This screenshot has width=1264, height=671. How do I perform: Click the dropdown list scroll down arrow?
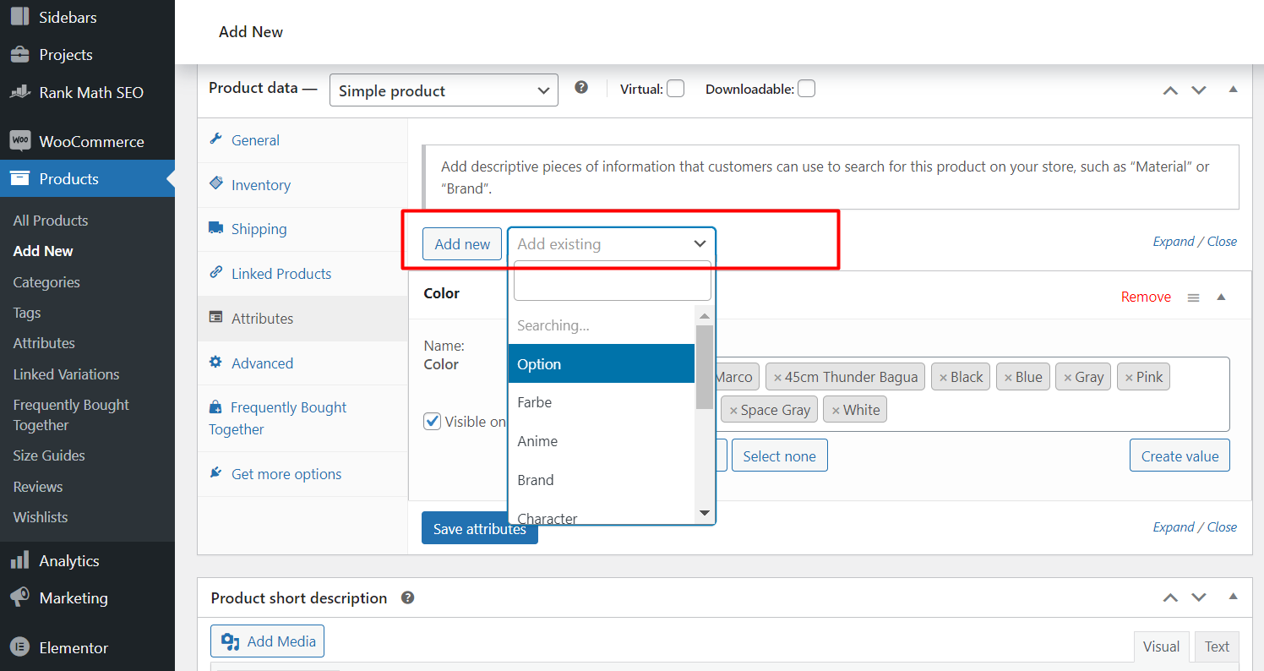(705, 513)
